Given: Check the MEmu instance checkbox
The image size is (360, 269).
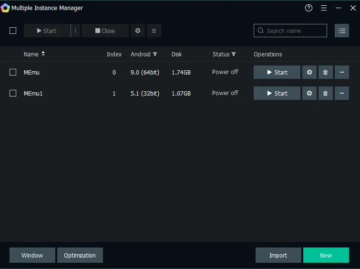Looking at the screenshot, I should pos(13,72).
